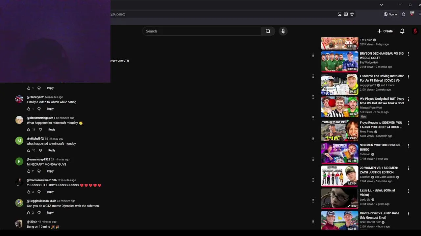
Task: Open action menu for @Blazeryan2's comment
Action: (x=313, y=97)
